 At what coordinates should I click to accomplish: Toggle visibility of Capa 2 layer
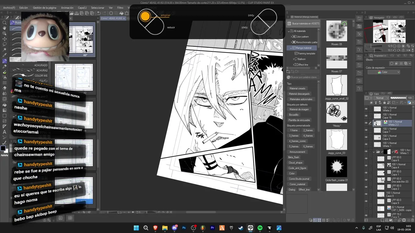[366, 187]
